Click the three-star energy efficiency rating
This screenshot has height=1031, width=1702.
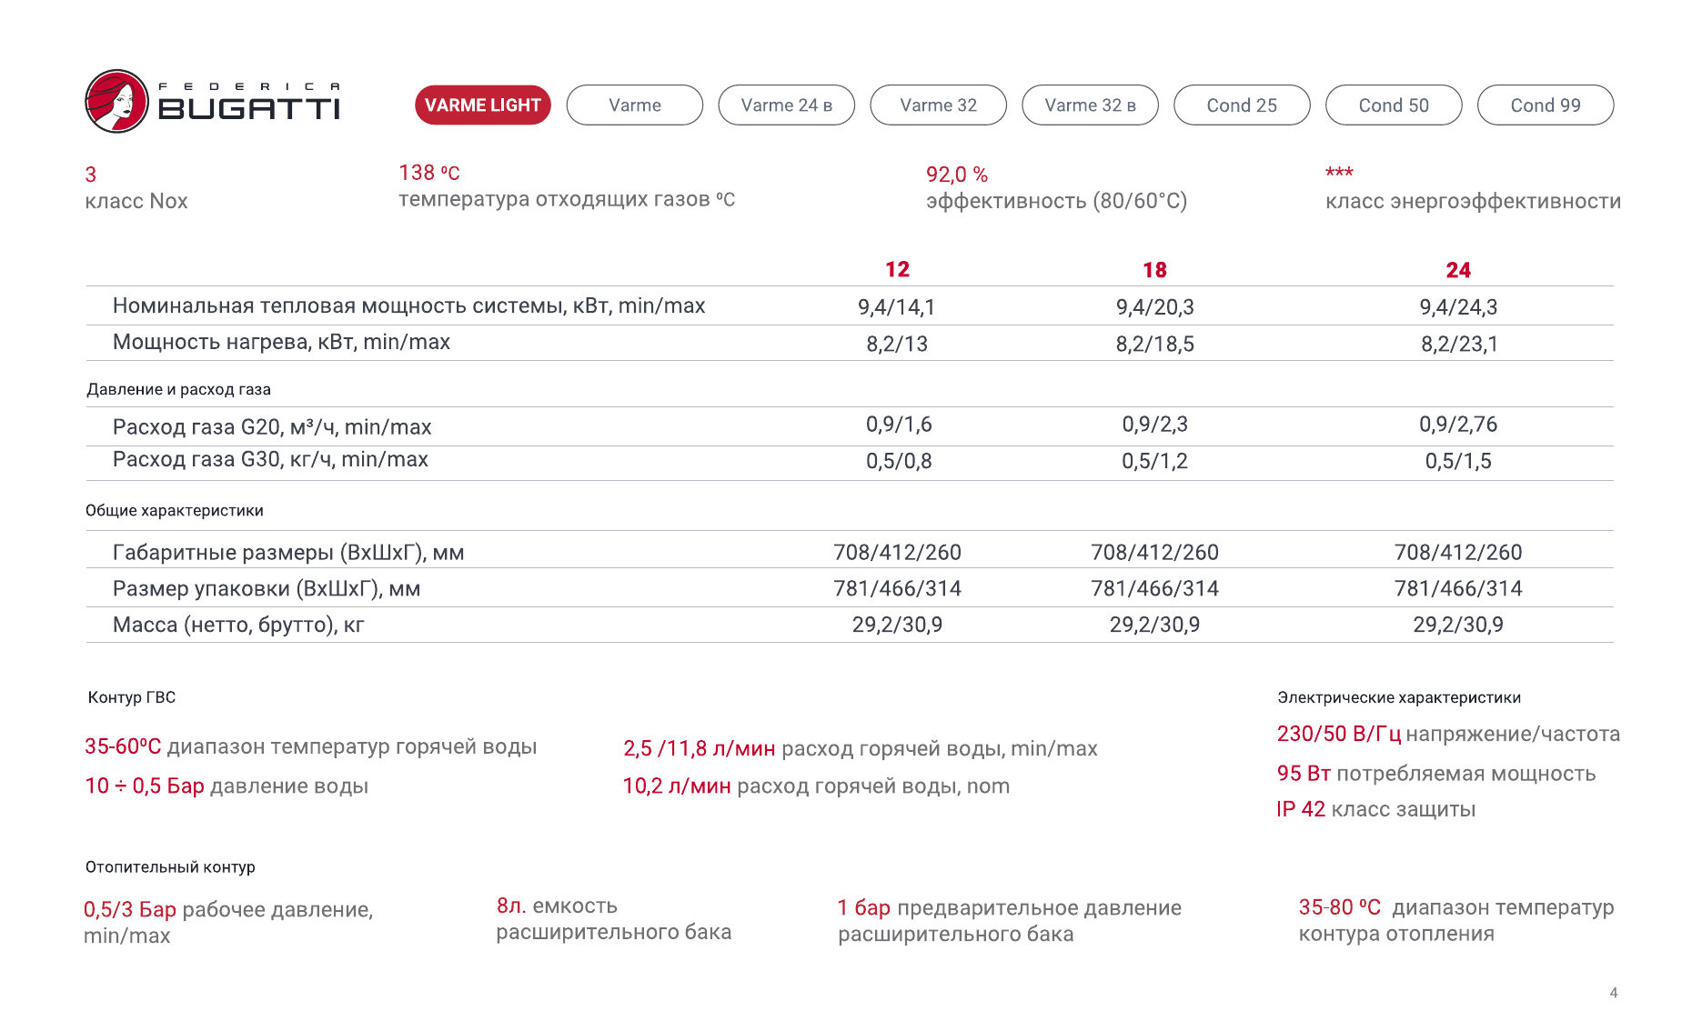[1338, 173]
